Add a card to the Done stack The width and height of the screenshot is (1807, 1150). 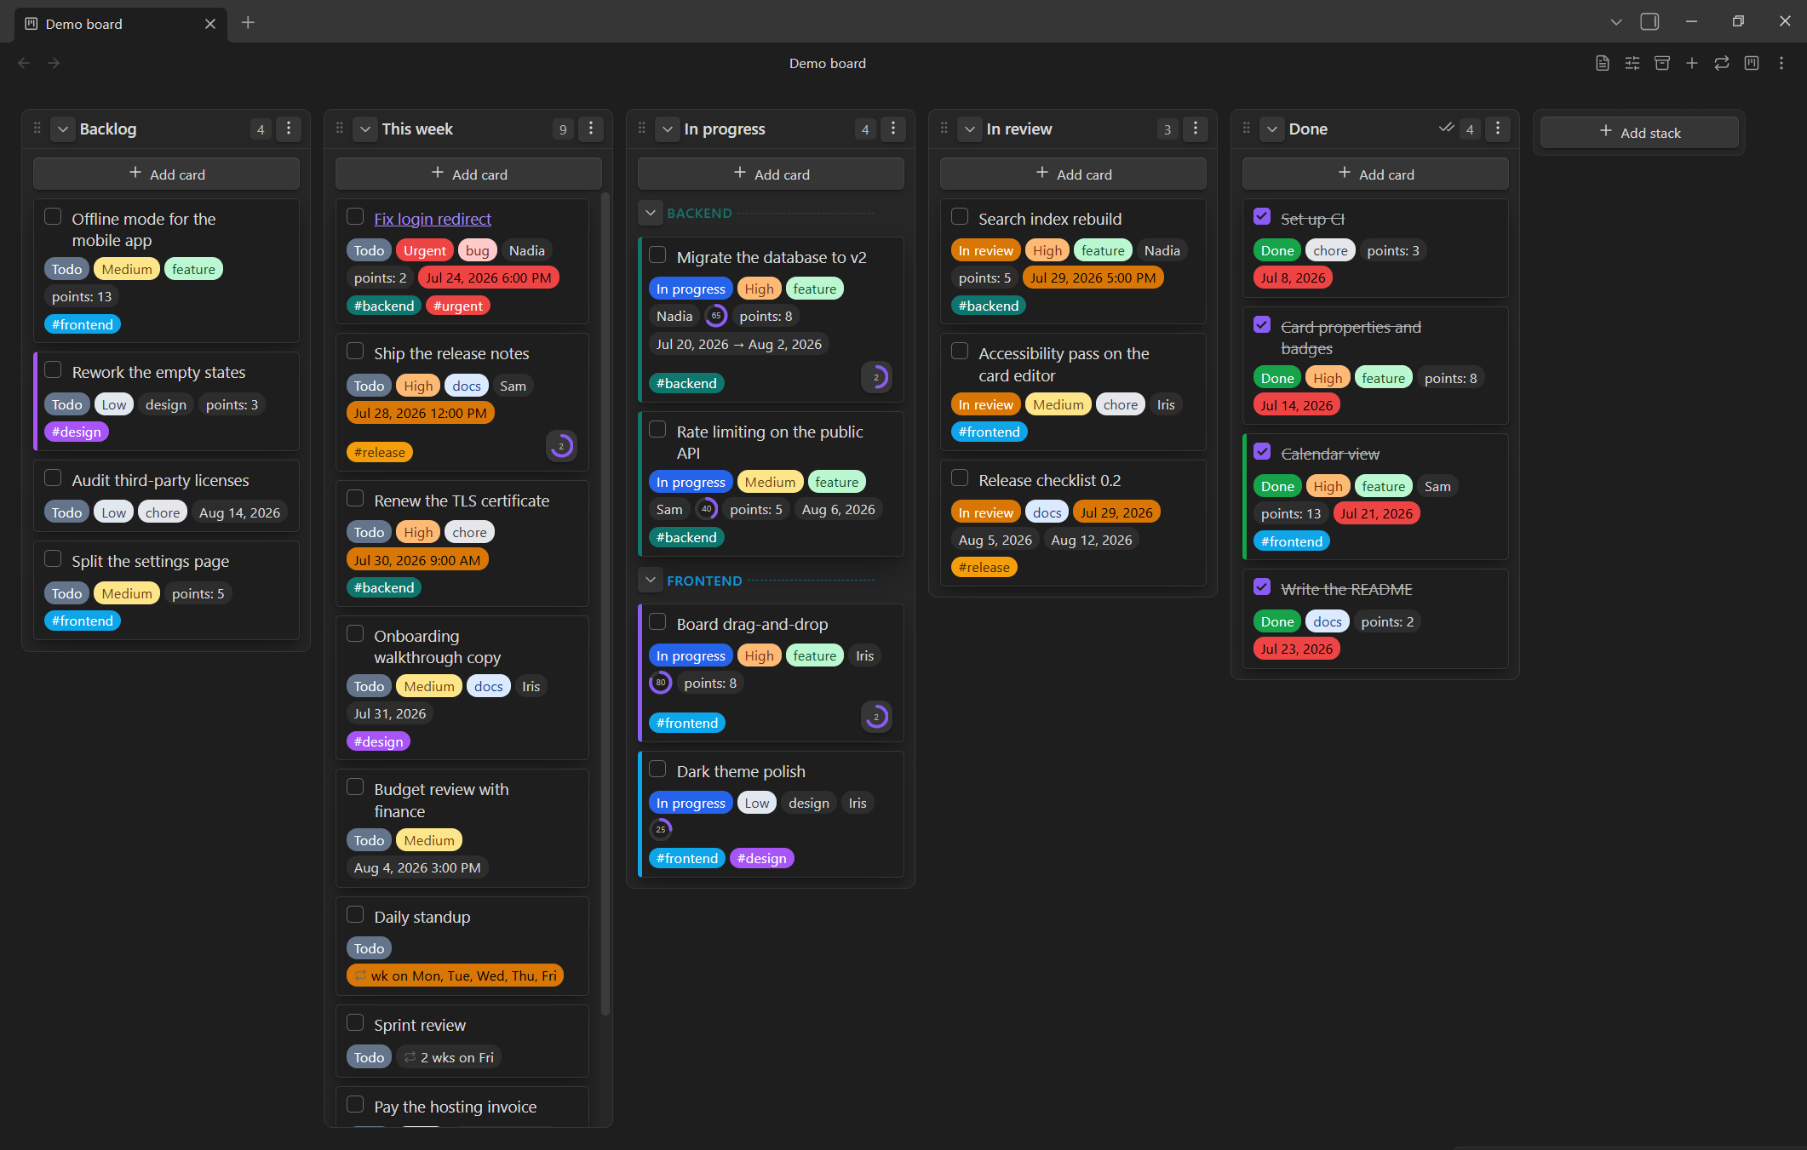coord(1375,174)
